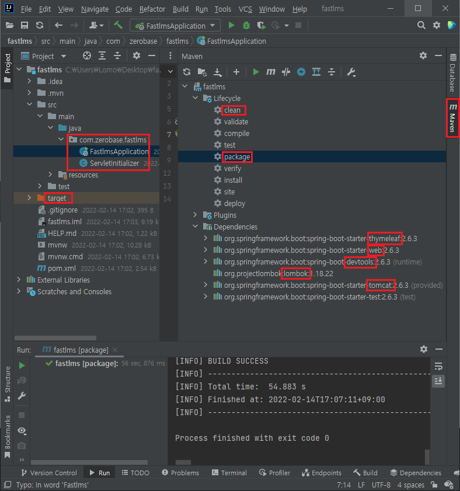Expand all icon in Project panel
Screen dimensions: 460x491
point(102,56)
